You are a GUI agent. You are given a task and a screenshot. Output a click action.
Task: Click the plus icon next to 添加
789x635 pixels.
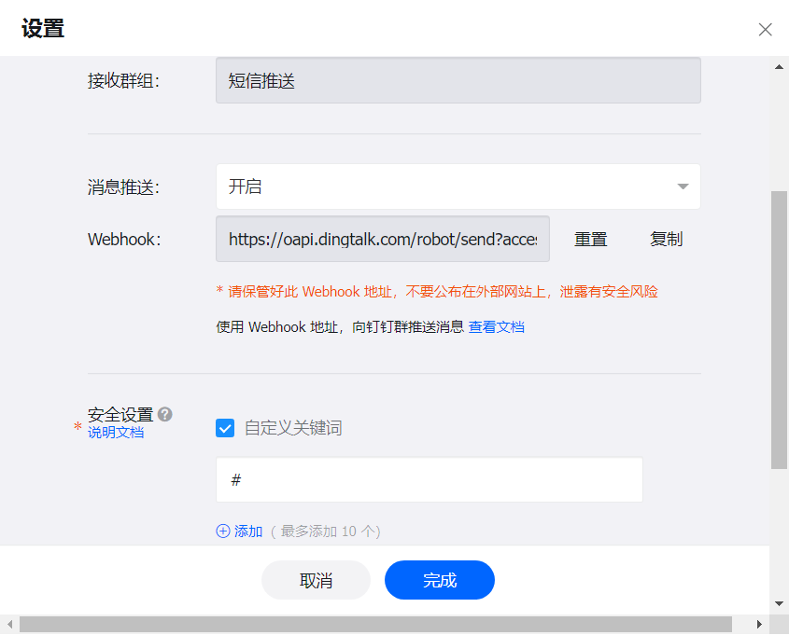[x=221, y=531]
